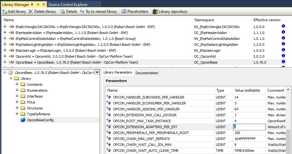The image size is (292, 154).
Task: Expand the EhpHeaderAddon library row
Action: pos(5,32)
